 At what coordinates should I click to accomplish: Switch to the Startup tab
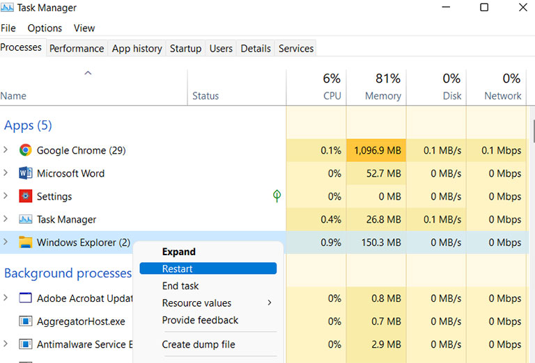point(185,49)
